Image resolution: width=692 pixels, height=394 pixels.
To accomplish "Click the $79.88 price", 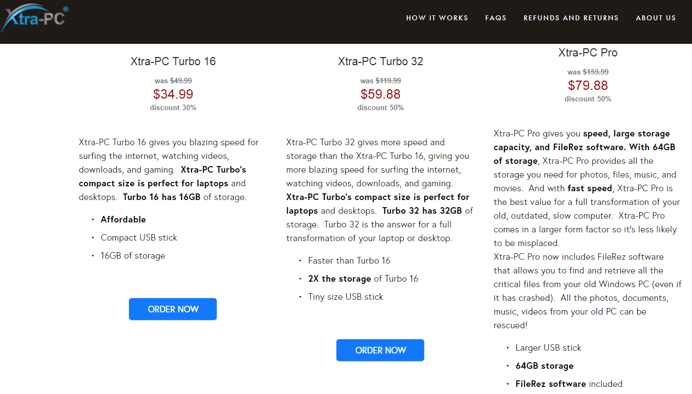I will (x=588, y=85).
